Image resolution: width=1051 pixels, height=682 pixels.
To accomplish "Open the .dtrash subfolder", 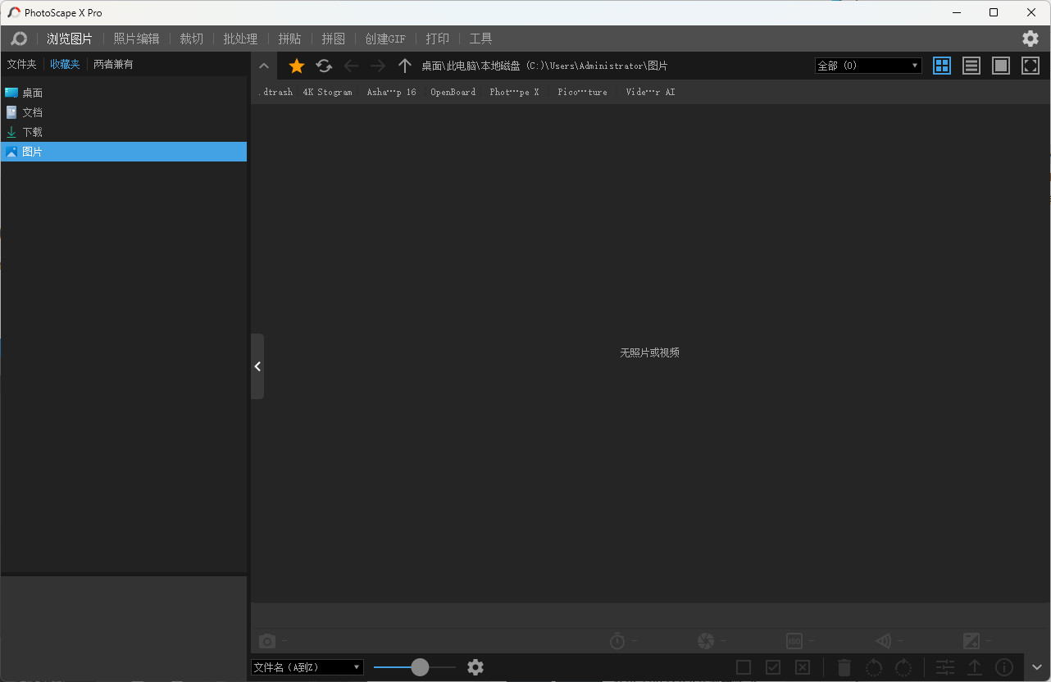I will point(275,93).
